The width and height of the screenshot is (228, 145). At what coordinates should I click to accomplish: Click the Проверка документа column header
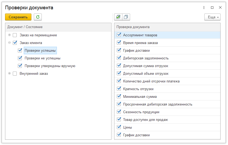pos(133,27)
